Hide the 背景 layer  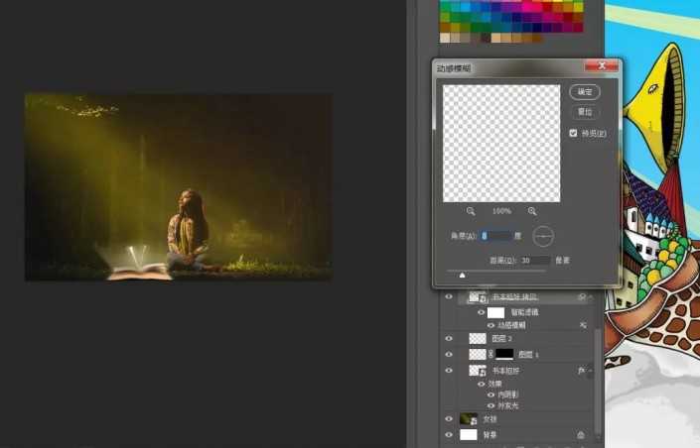(x=449, y=434)
